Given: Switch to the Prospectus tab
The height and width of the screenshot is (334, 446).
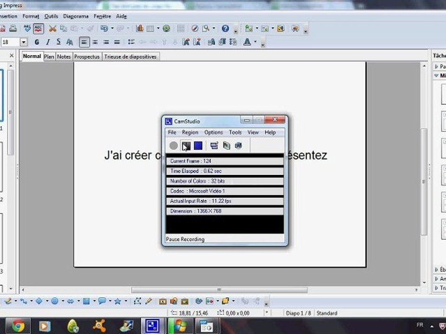Looking at the screenshot, I should [87, 57].
